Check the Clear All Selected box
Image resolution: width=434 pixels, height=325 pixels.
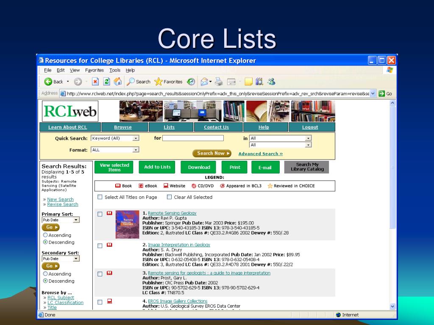pos(170,197)
